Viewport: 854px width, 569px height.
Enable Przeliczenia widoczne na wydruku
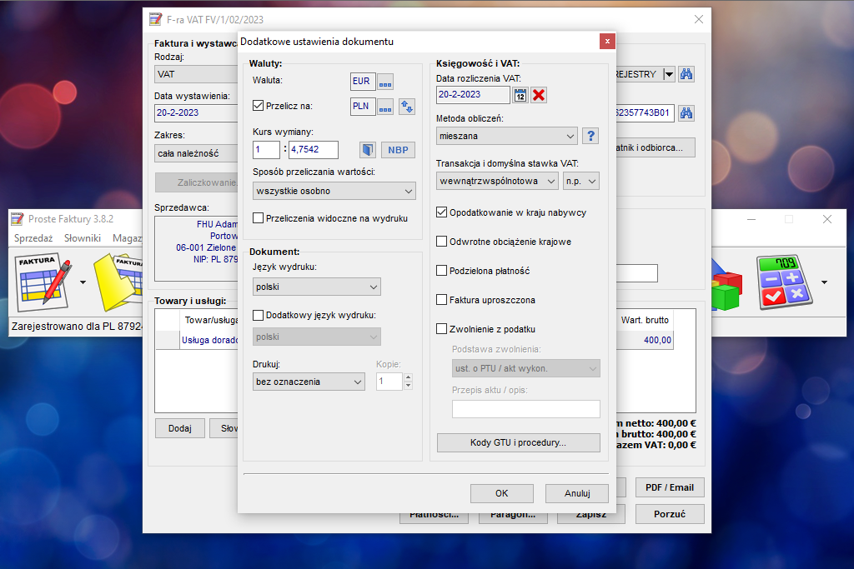[259, 218]
